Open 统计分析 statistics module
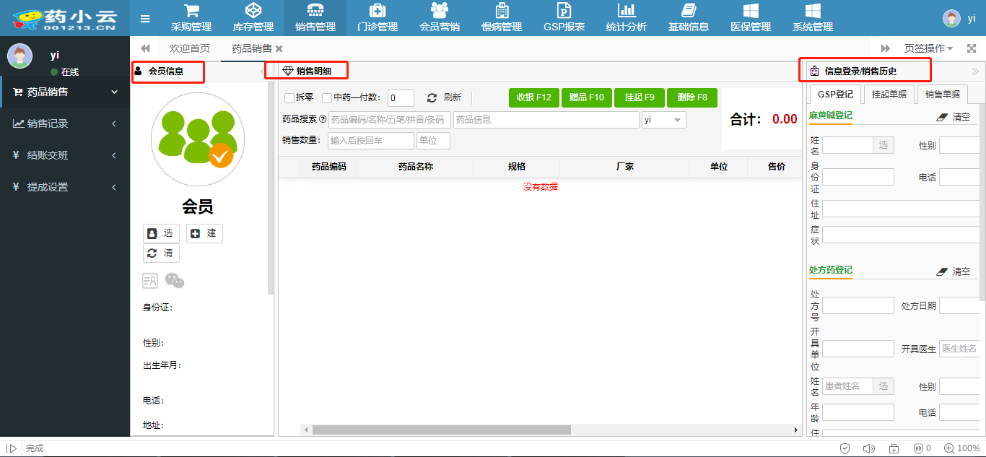 click(x=627, y=18)
